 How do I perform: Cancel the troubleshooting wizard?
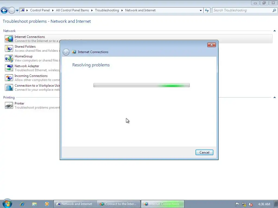[x=204, y=152]
